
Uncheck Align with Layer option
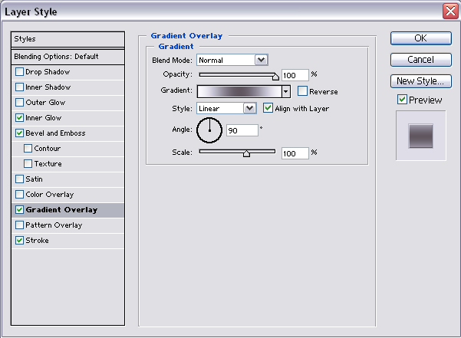tap(268, 108)
